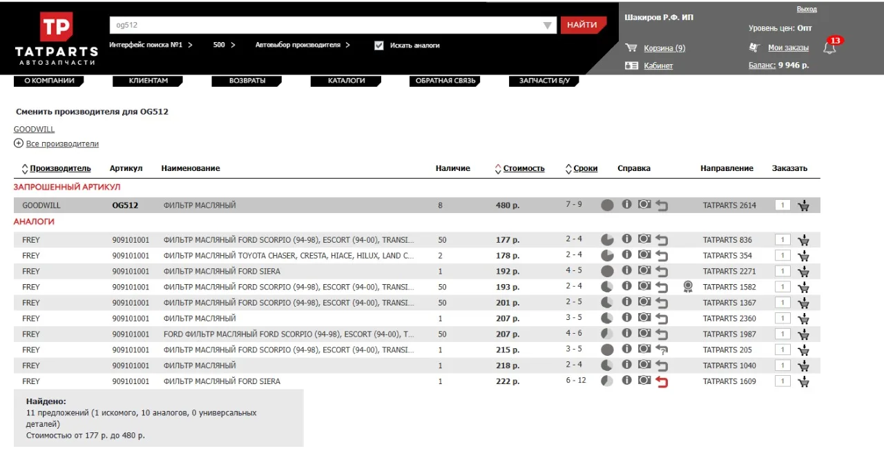Click the TATPARTS logo

(57, 39)
